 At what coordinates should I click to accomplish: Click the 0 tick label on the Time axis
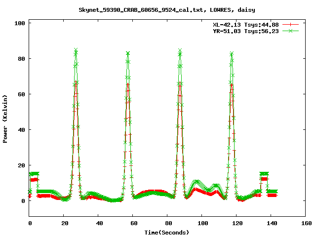(x=30, y=223)
